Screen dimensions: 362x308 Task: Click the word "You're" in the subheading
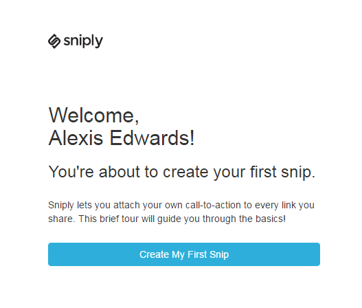click(x=71, y=172)
